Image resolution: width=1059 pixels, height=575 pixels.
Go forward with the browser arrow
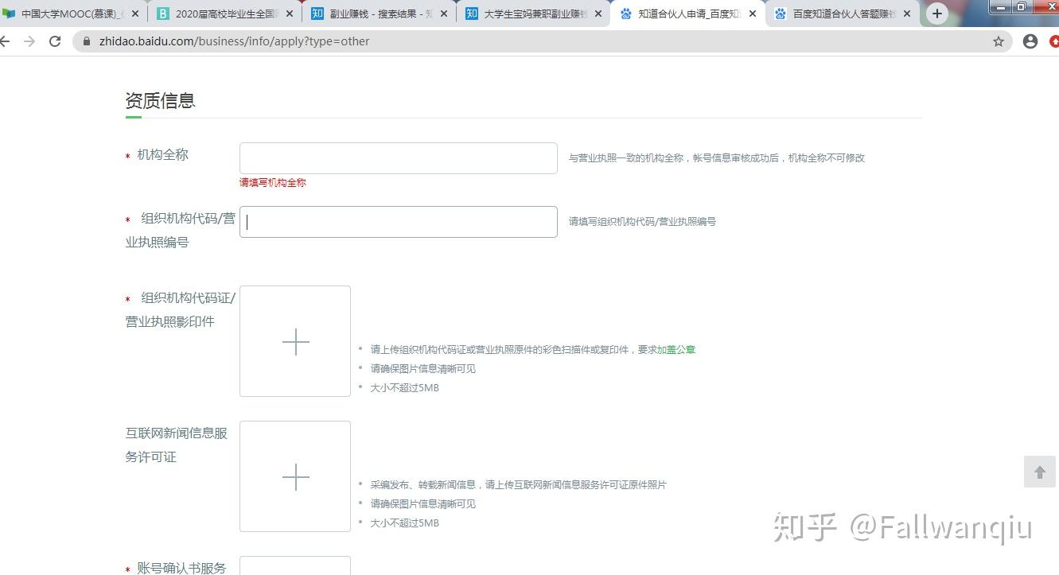click(x=29, y=41)
